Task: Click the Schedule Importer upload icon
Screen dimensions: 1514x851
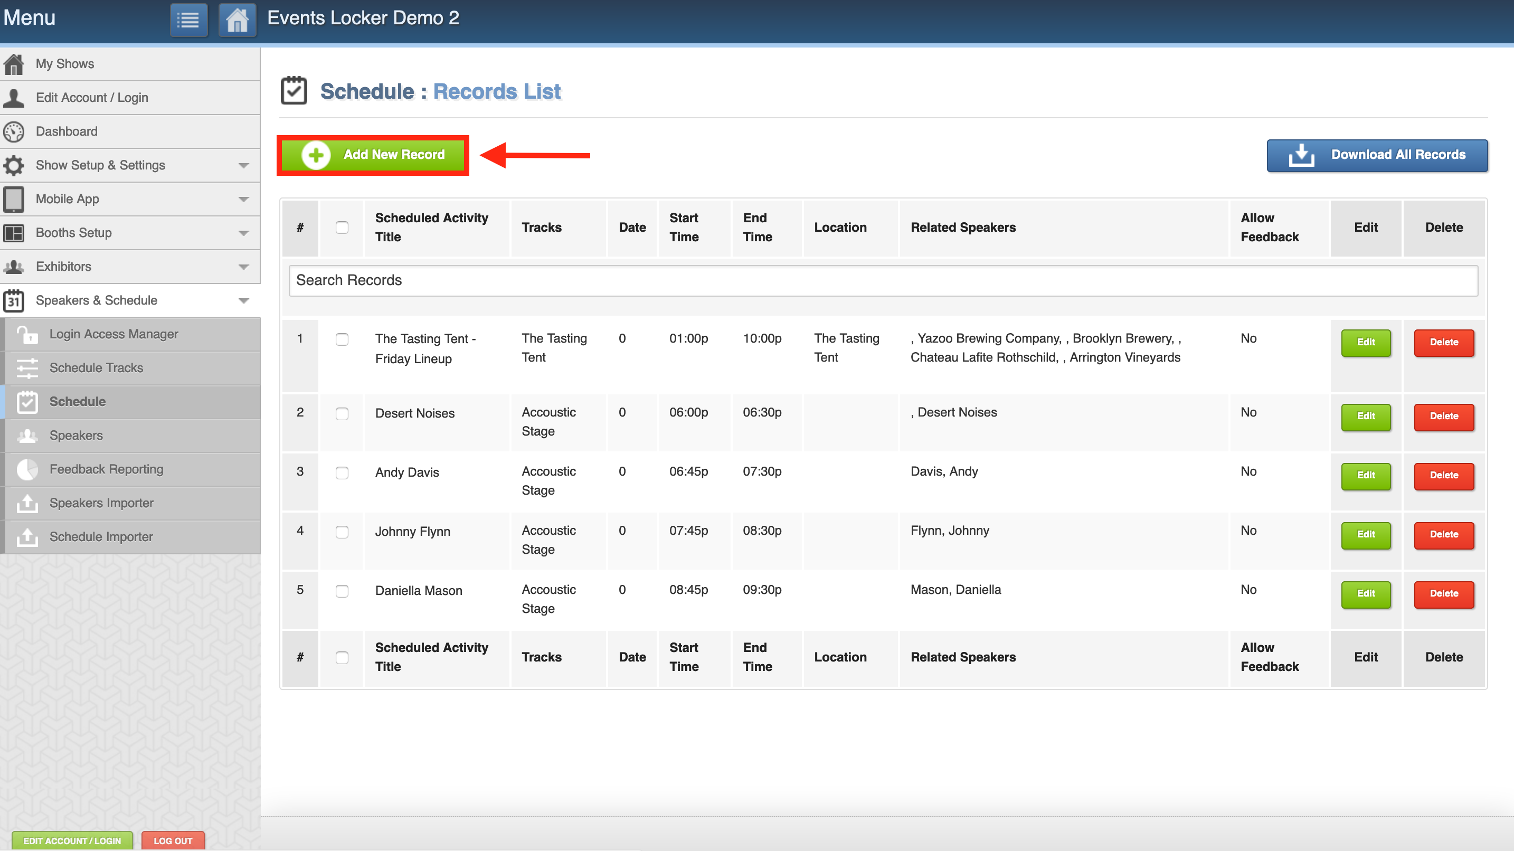Action: click(27, 537)
